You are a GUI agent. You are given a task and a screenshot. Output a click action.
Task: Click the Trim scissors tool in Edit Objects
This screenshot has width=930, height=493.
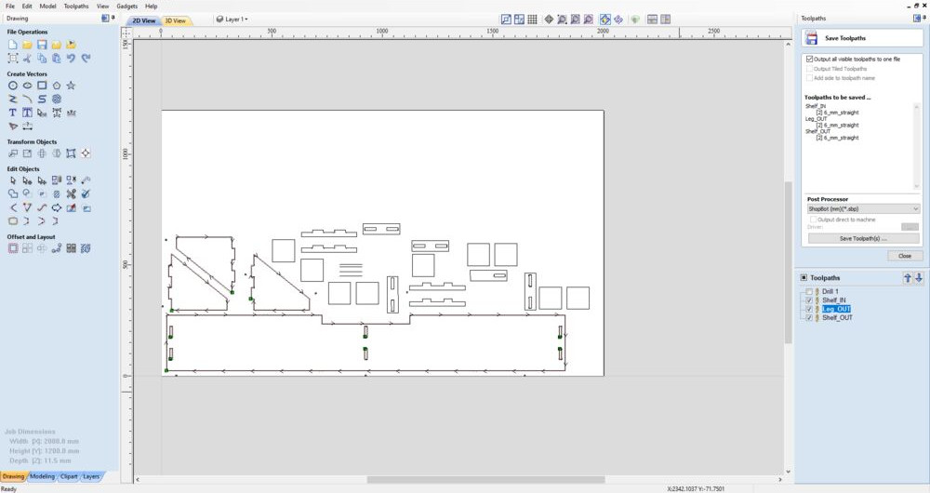point(72,194)
